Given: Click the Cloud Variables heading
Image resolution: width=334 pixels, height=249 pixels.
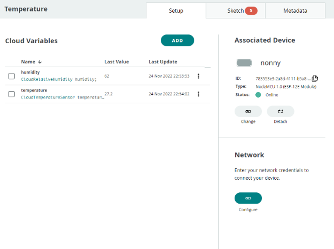Looking at the screenshot, I should coord(31,41).
